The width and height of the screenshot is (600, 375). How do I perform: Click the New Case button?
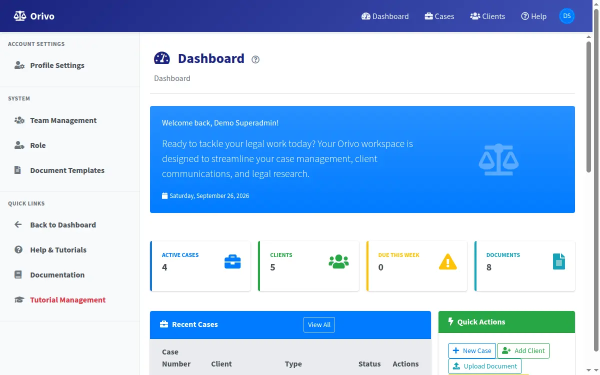click(472, 351)
